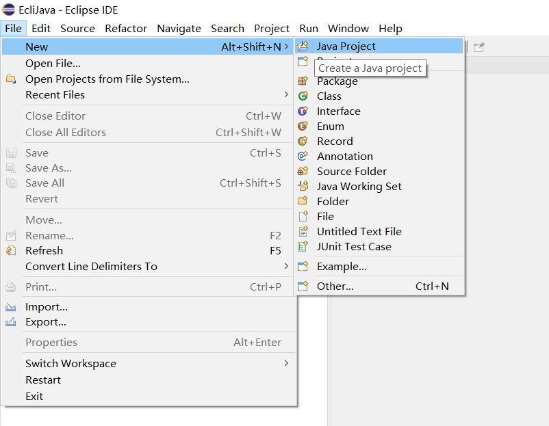The width and height of the screenshot is (549, 426).
Task: Select Record in New submenu
Action: coord(379,141)
